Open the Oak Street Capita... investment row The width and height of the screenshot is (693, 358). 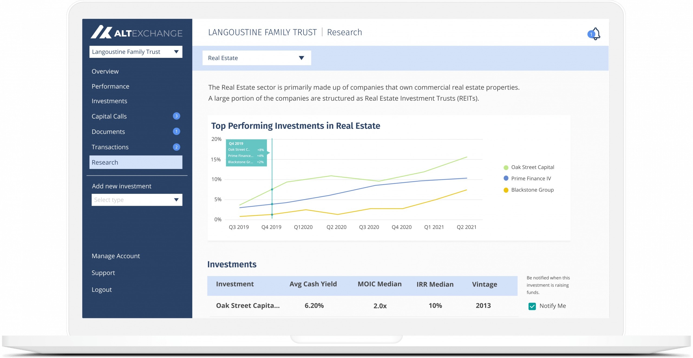pyautogui.click(x=363, y=306)
